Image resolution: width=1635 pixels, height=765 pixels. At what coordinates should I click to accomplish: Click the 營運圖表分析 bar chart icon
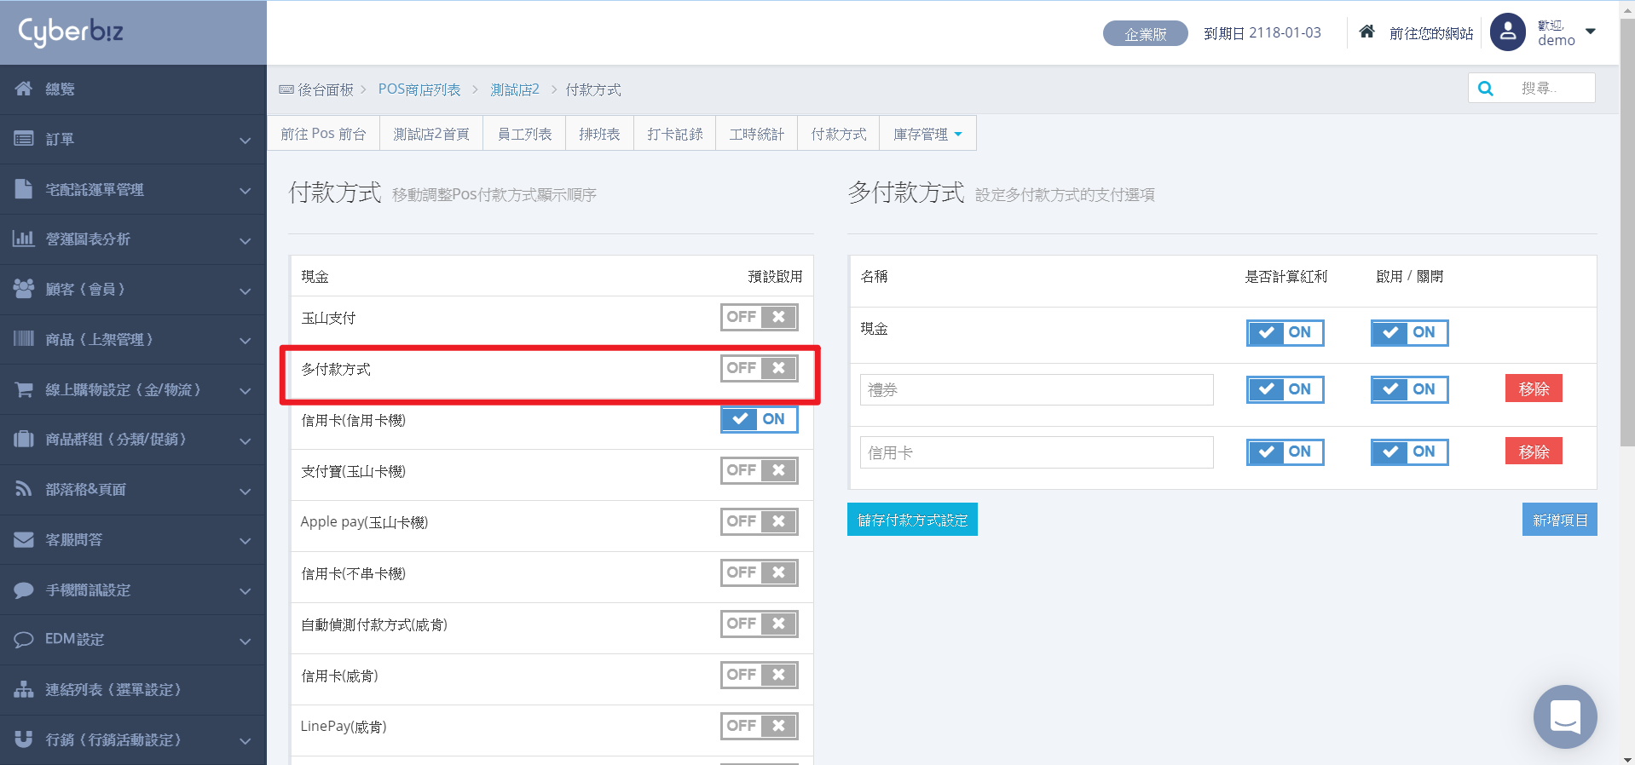[x=24, y=239]
